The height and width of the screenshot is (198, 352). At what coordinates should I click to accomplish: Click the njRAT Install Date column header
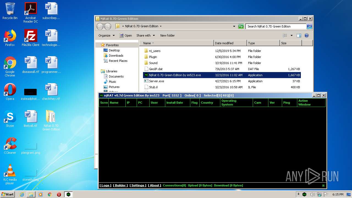178,103
